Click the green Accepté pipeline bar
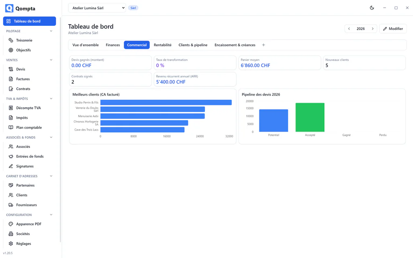Screen dimensions: 413x258 (310, 117)
